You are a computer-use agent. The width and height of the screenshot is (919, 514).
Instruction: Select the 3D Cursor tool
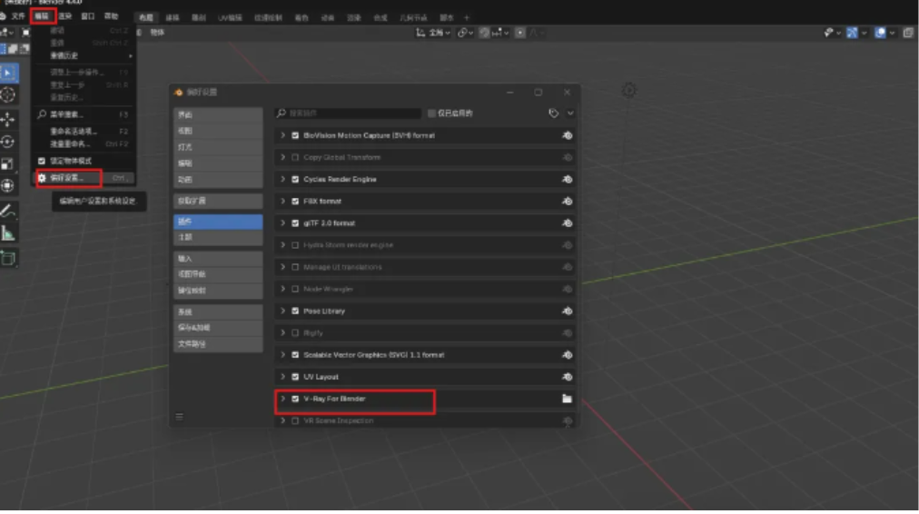click(x=8, y=95)
